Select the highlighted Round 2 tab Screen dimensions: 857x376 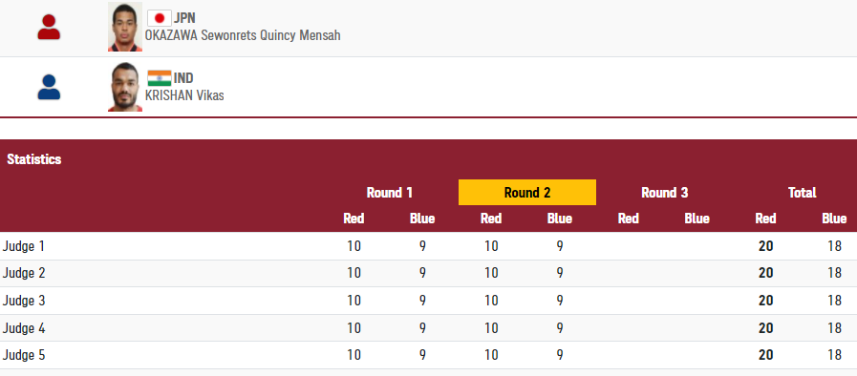[x=526, y=193]
